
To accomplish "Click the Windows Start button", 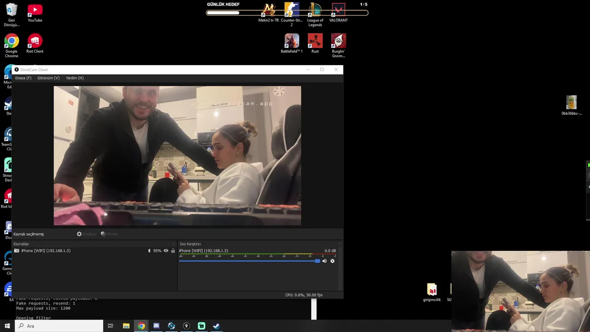I will pos(7,326).
